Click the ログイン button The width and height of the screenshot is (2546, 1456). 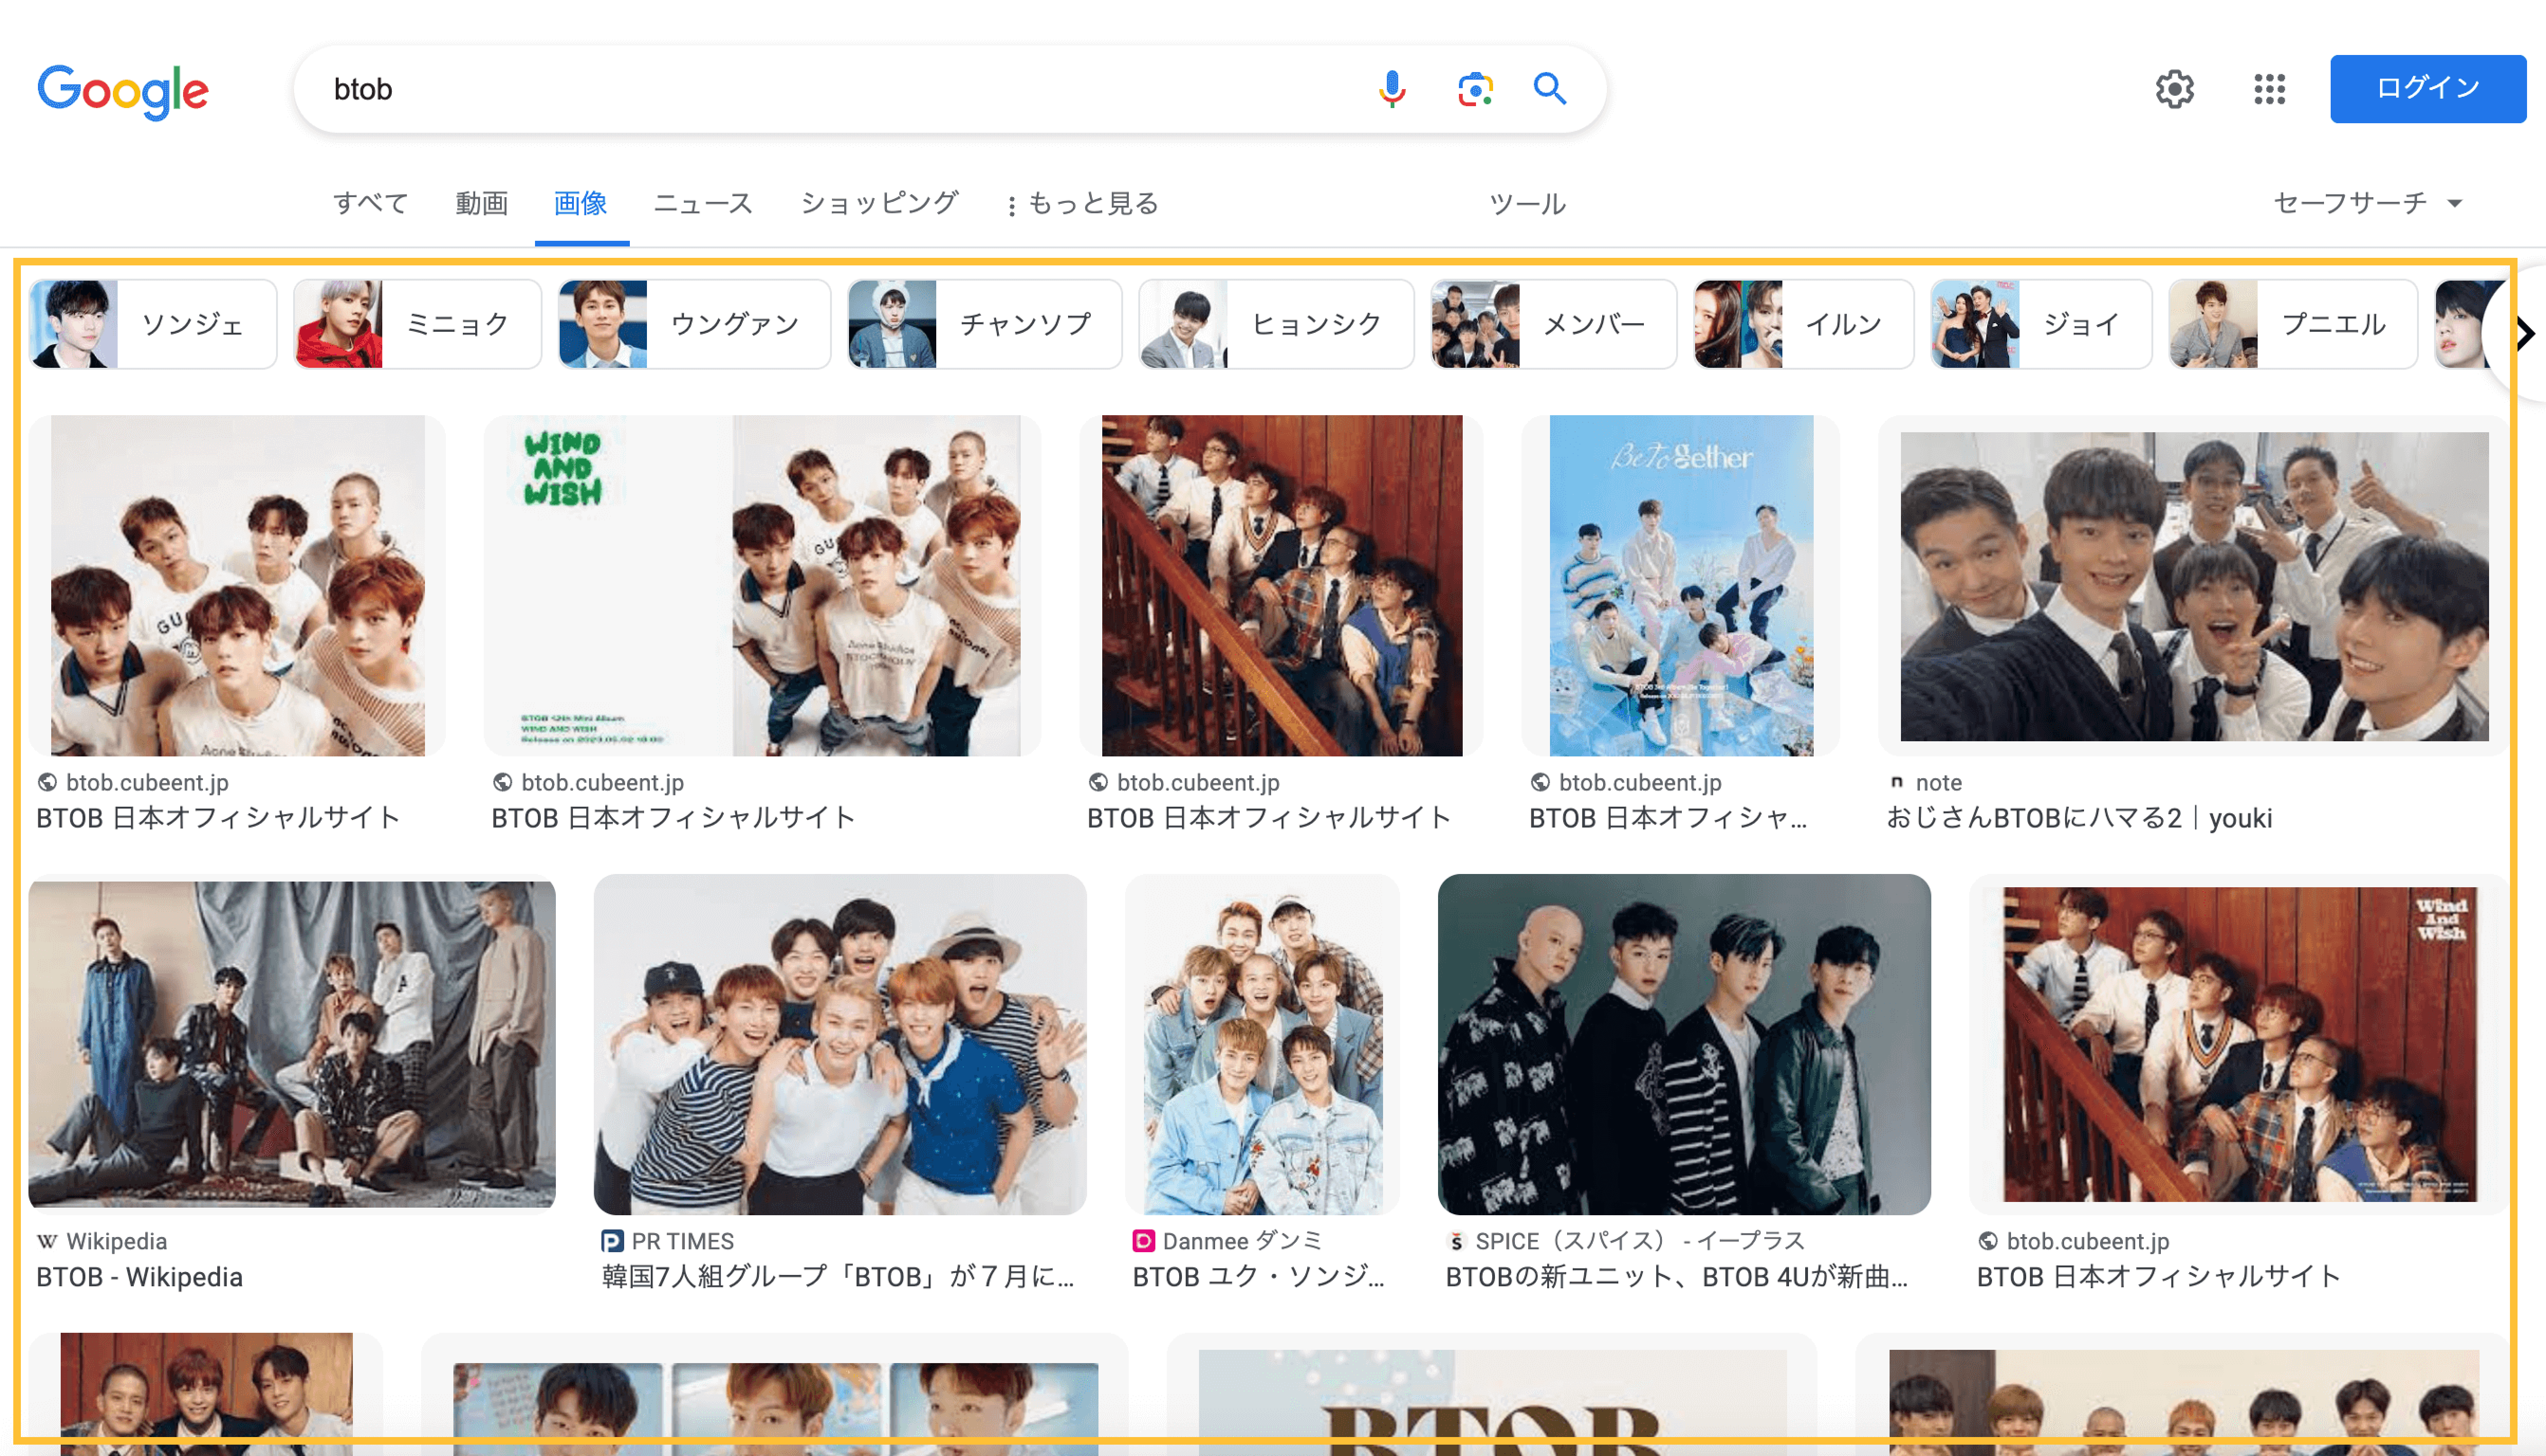click(x=2428, y=89)
